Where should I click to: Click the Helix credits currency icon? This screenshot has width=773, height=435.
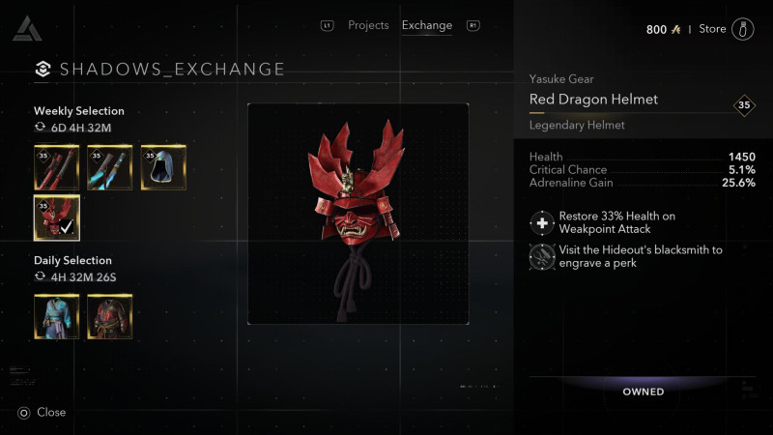click(x=675, y=30)
